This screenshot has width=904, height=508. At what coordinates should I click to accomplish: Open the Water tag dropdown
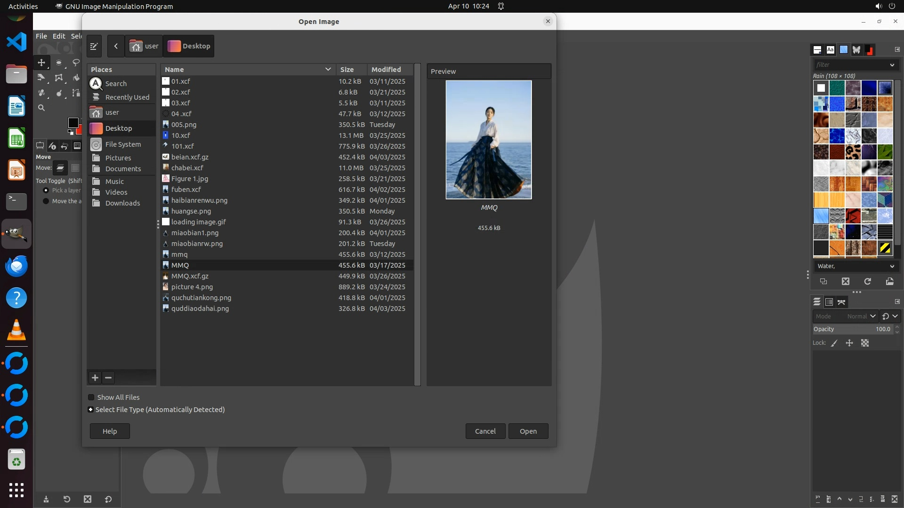(x=855, y=266)
